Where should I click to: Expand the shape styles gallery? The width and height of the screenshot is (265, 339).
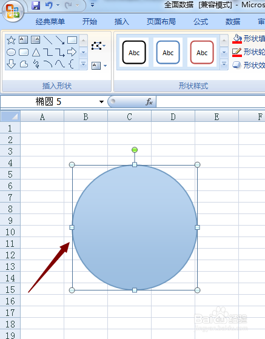pos(224,64)
